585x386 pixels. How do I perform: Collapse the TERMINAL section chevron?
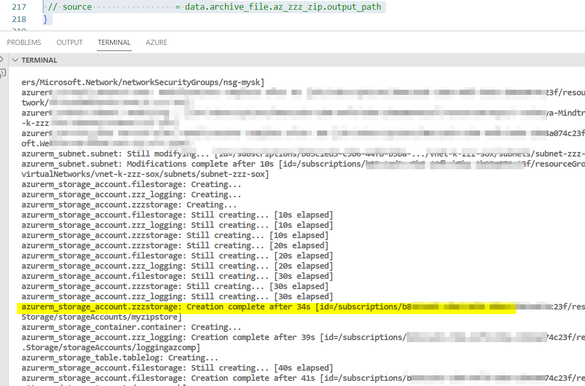coord(15,60)
